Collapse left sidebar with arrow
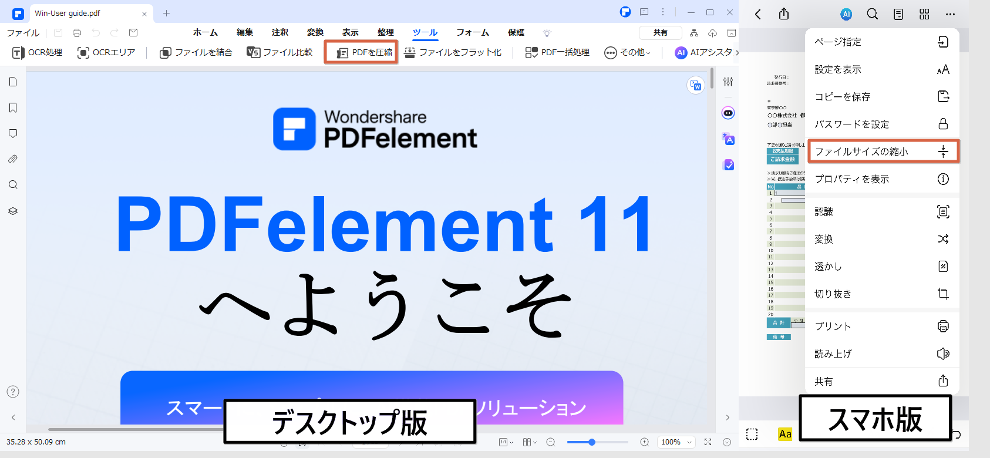 pyautogui.click(x=13, y=417)
